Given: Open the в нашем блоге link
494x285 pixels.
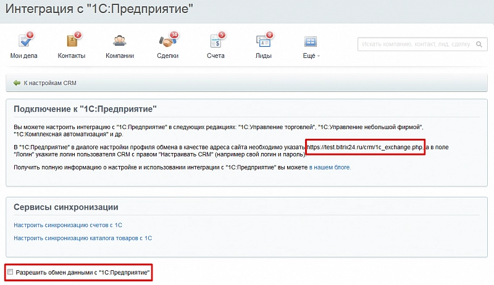Looking at the screenshot, I should [330, 167].
